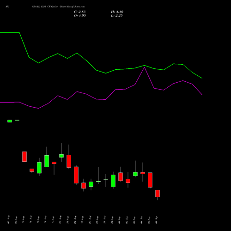Click the green candlestick for 03 Sep
Screen dimensions: 231x231
[135, 174]
